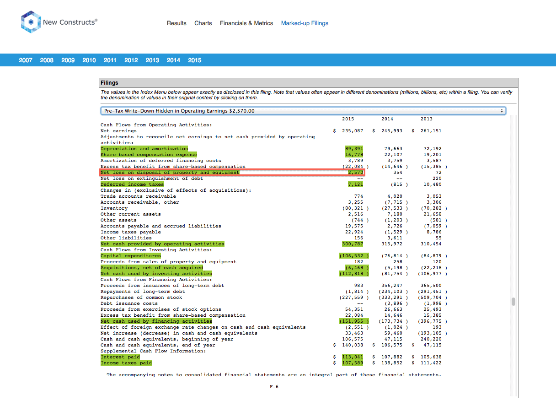Viewport: 556px width, 406px height.
Task: Click Repayments of long-term debt row
Action: click(143, 292)
